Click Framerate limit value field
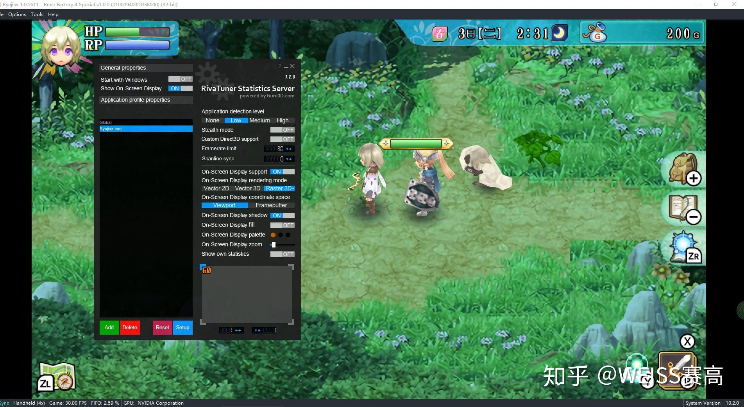Screen dimensions: 744x407 pos(274,149)
